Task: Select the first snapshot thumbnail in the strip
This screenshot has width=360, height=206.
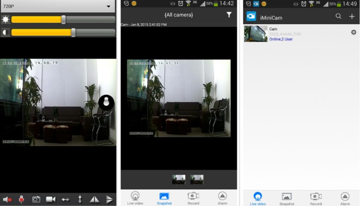Action: [179, 179]
